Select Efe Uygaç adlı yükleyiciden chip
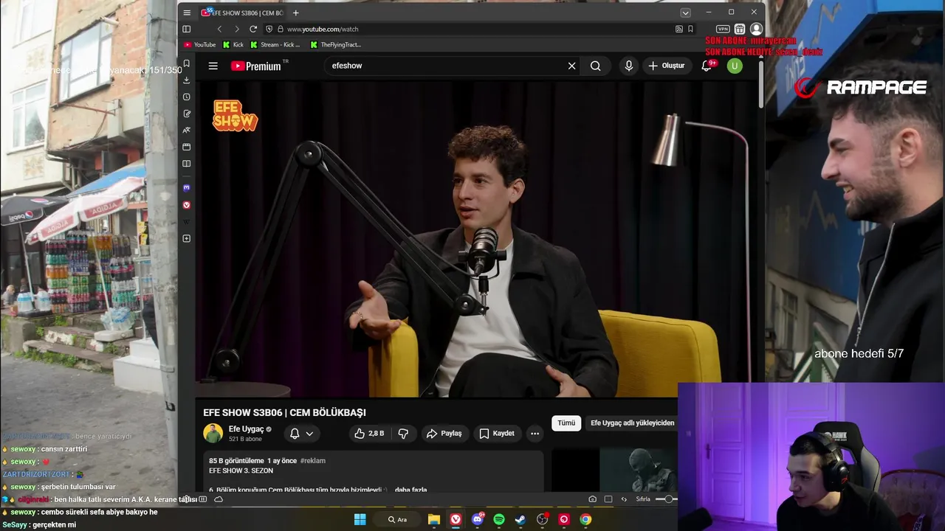Screen dimensions: 945x531 coord(633,423)
